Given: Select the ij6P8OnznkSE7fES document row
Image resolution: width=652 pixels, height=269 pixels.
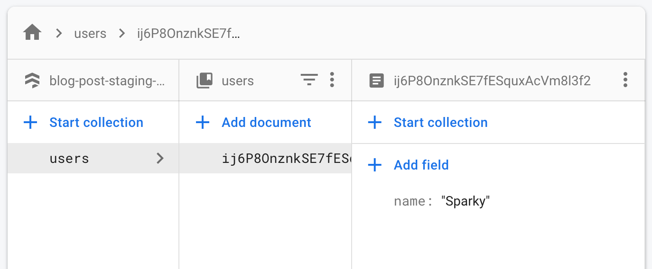Looking at the screenshot, I should coord(265,158).
